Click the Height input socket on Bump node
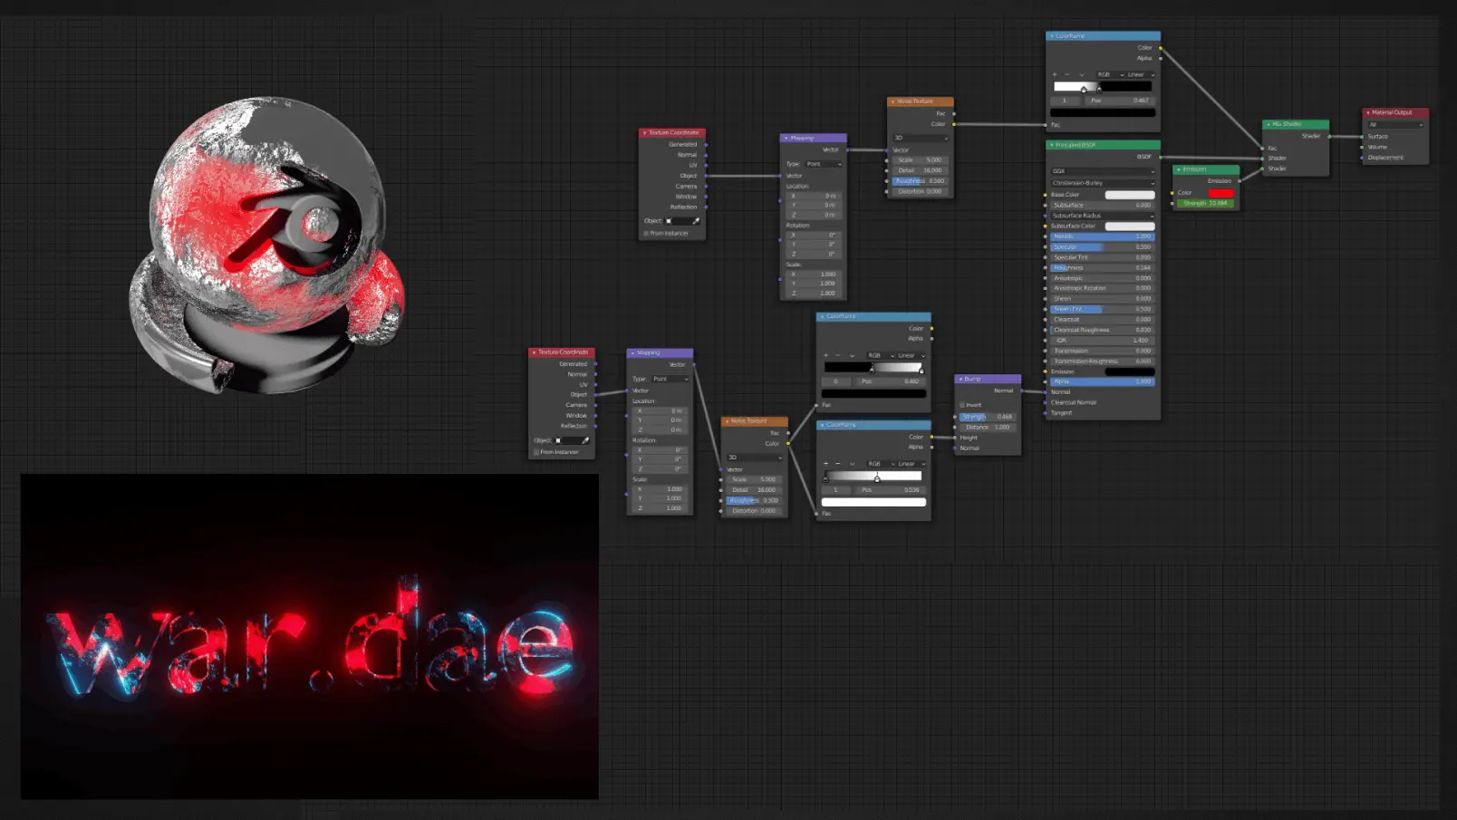Screen dimensions: 1457x820 [956, 438]
